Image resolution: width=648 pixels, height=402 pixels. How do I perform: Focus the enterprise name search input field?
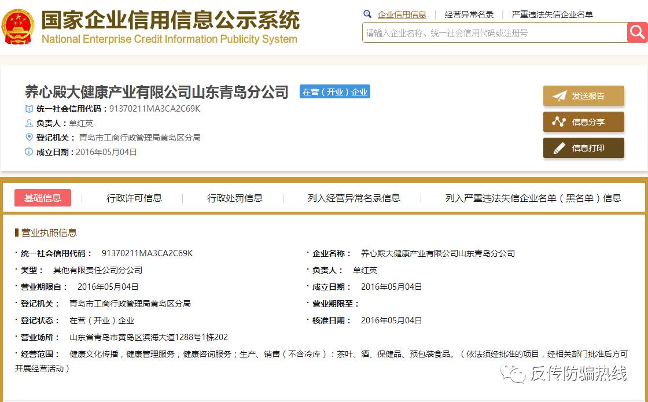[495, 32]
